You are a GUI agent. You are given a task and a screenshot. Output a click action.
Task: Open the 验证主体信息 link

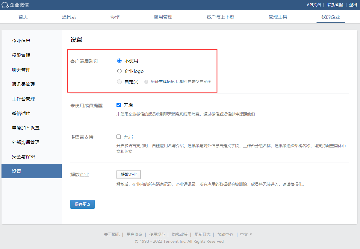tap(163, 82)
